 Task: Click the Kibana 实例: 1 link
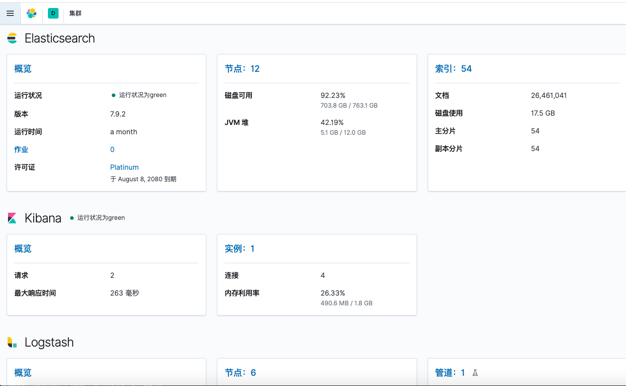click(239, 248)
